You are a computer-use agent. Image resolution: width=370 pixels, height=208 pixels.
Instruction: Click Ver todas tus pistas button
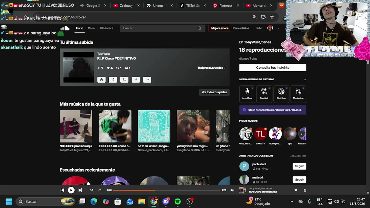(x=214, y=92)
